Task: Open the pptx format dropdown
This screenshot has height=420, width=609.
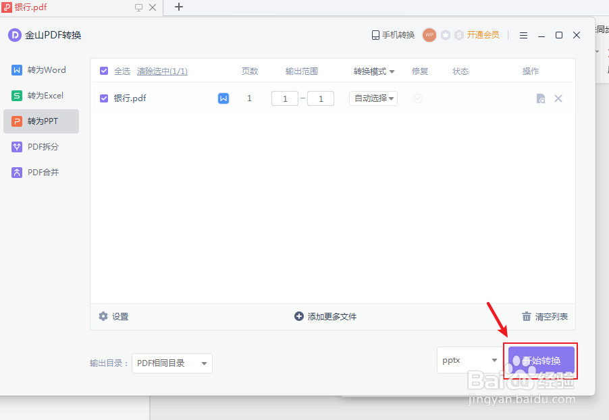Action: click(x=469, y=360)
